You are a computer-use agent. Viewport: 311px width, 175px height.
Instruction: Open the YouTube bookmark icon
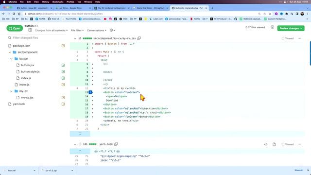coord(105,19)
